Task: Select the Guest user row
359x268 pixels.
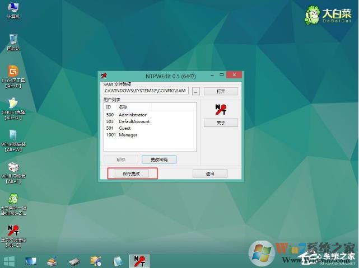Action: click(150, 128)
